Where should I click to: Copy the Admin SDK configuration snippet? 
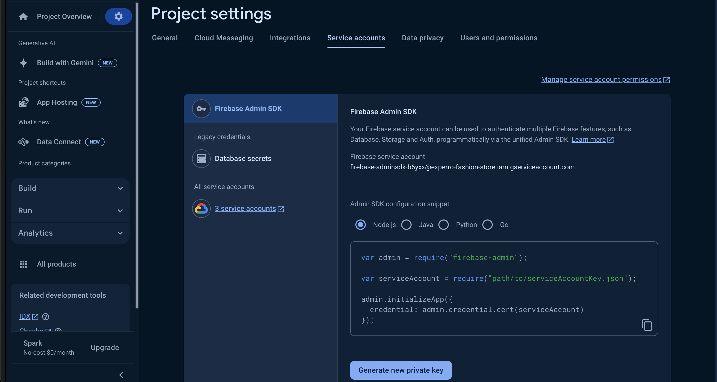(x=647, y=325)
